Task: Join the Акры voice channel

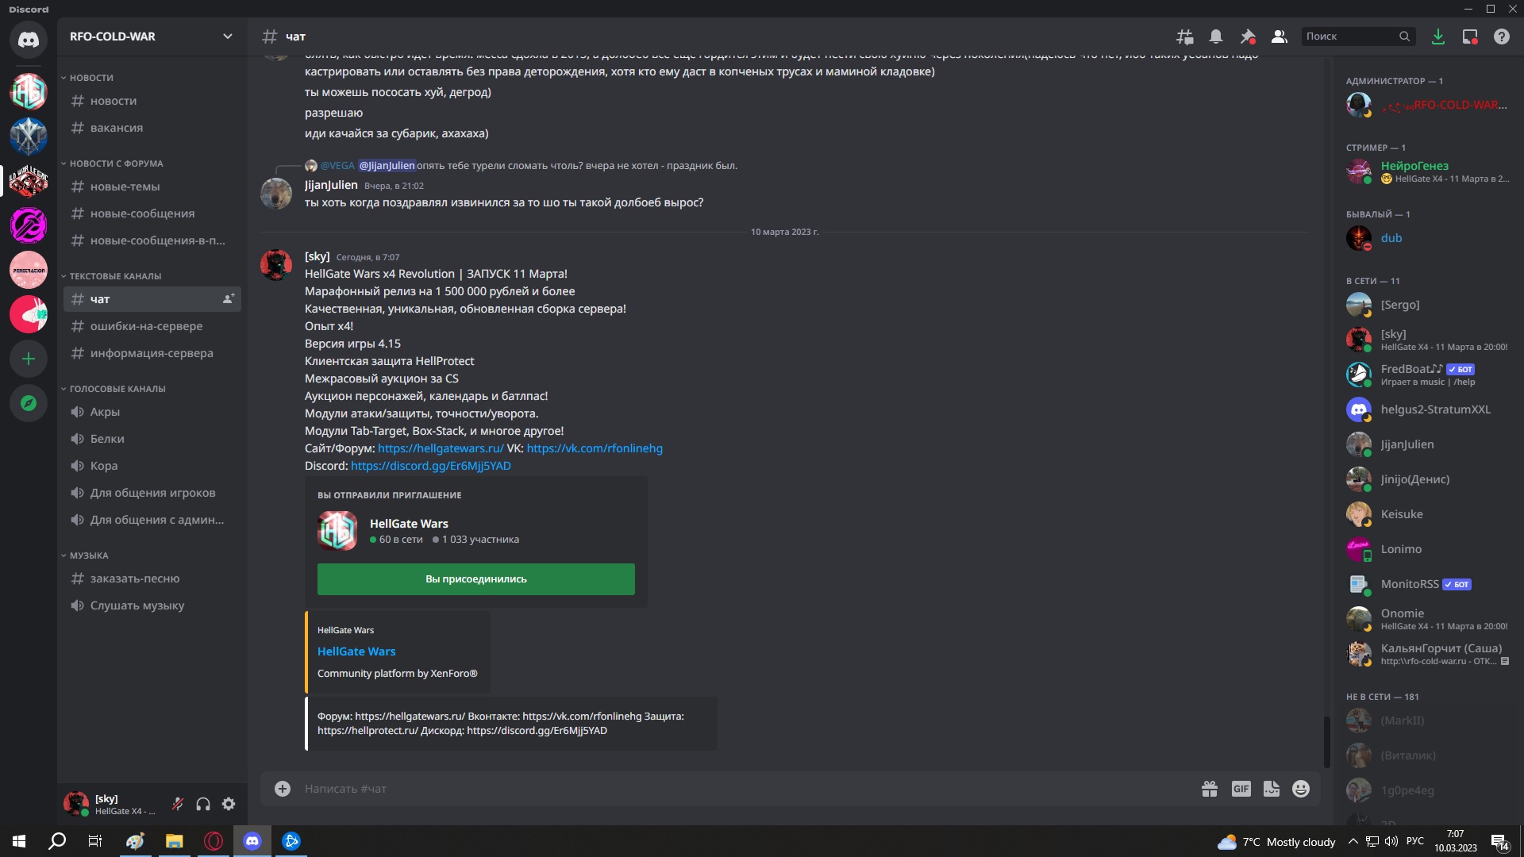Action: click(152, 412)
